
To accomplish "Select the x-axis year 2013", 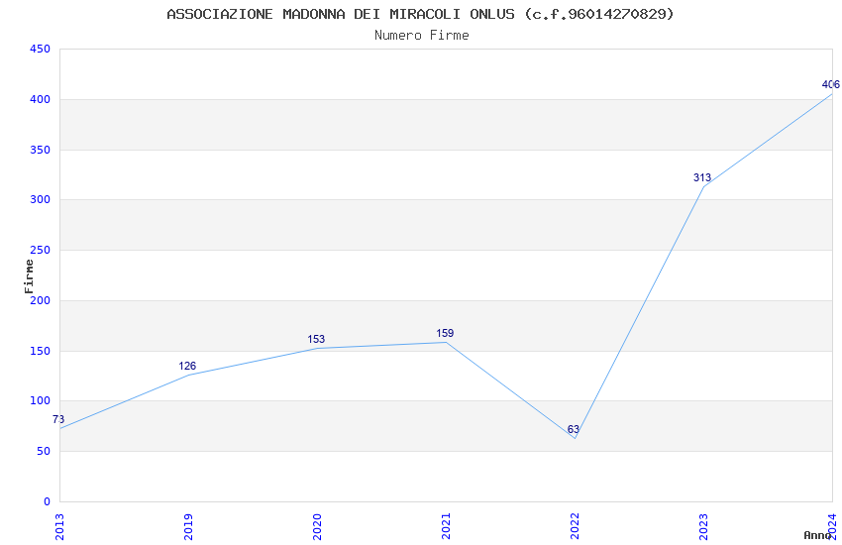I will tap(59, 527).
